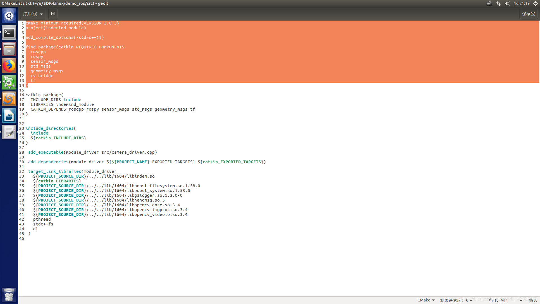Viewport: 540px width, 304px height.
Task: Click cv_bridge on line 12
Action: coord(42,76)
